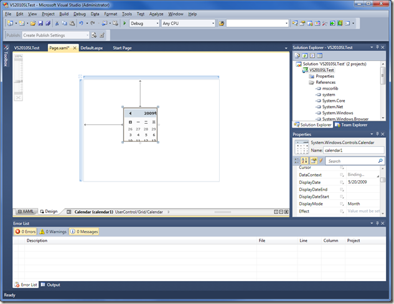Open the Properties panel window options dropdown
The width and height of the screenshot is (394, 304).
pyautogui.click(x=372, y=134)
